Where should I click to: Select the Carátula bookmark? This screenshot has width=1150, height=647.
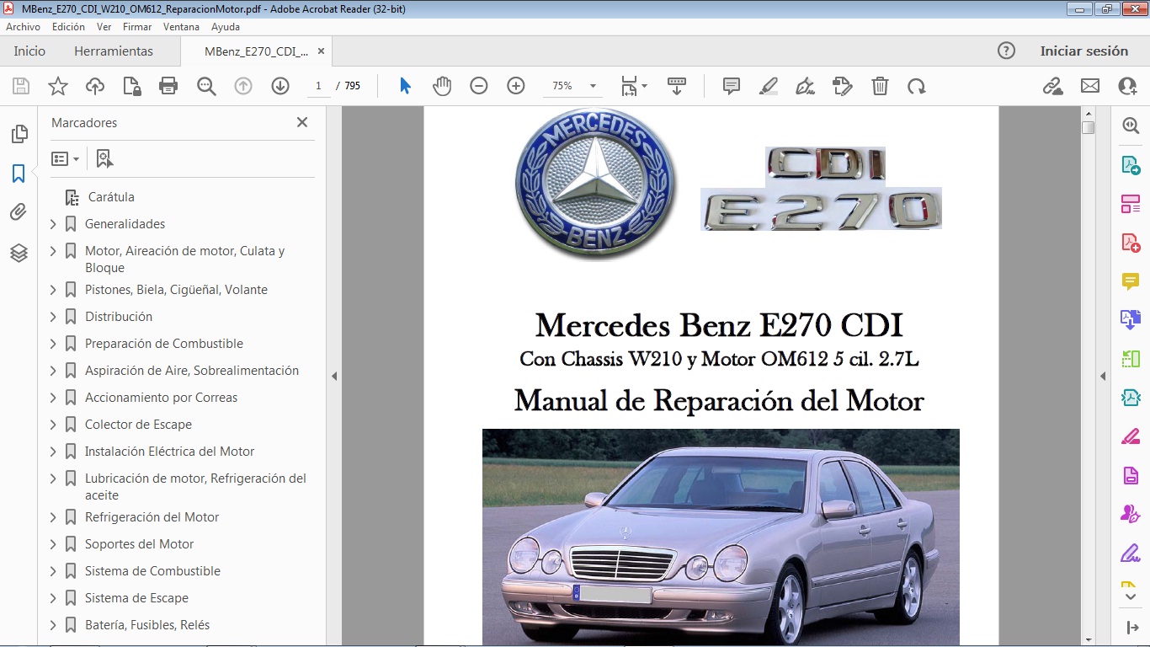click(109, 196)
